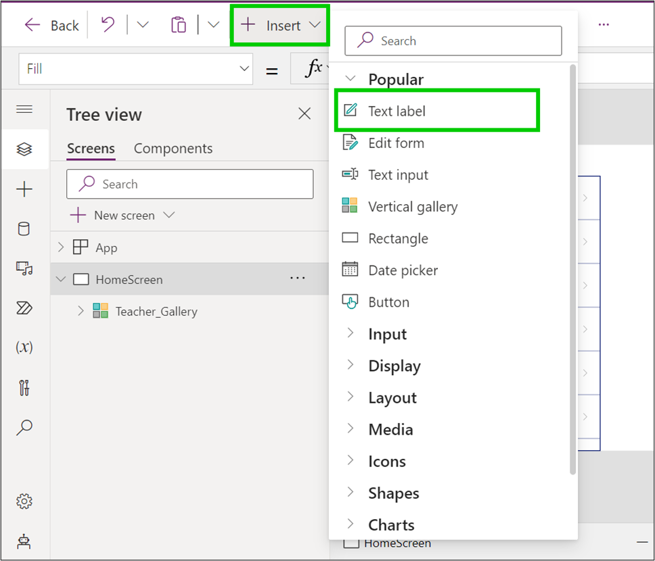Switch to the Components tab
655x561 pixels.
pyautogui.click(x=173, y=149)
